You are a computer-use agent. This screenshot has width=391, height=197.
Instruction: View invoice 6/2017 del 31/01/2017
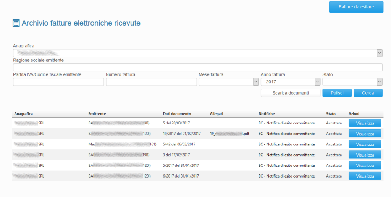coord(365,176)
